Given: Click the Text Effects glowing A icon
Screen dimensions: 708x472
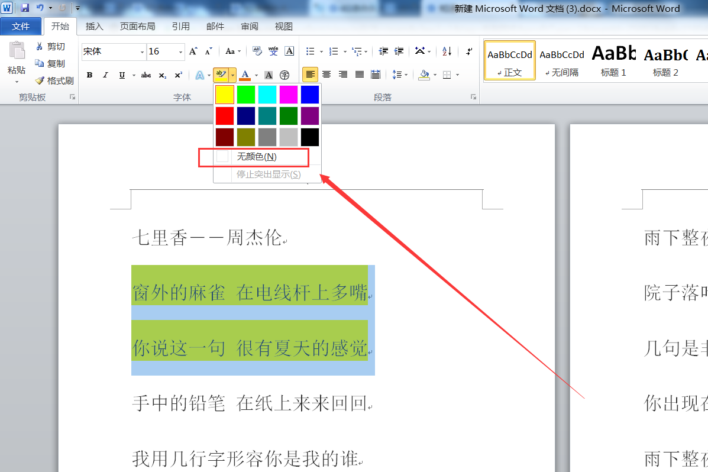Looking at the screenshot, I should (199, 75).
